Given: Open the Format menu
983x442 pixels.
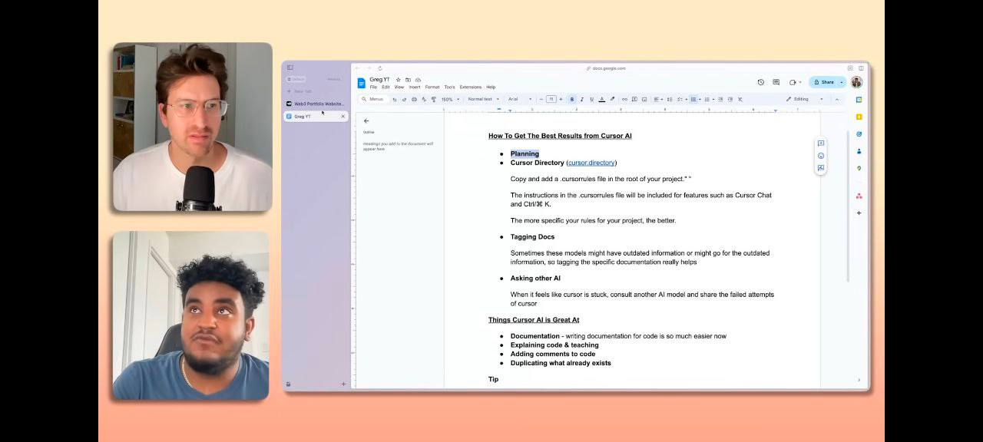Looking at the screenshot, I should (x=432, y=87).
